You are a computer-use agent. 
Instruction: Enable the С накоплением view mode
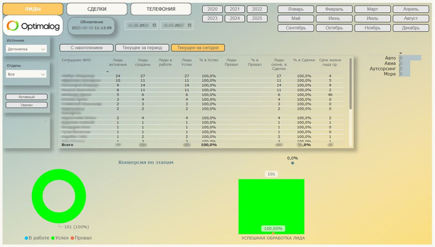click(87, 48)
